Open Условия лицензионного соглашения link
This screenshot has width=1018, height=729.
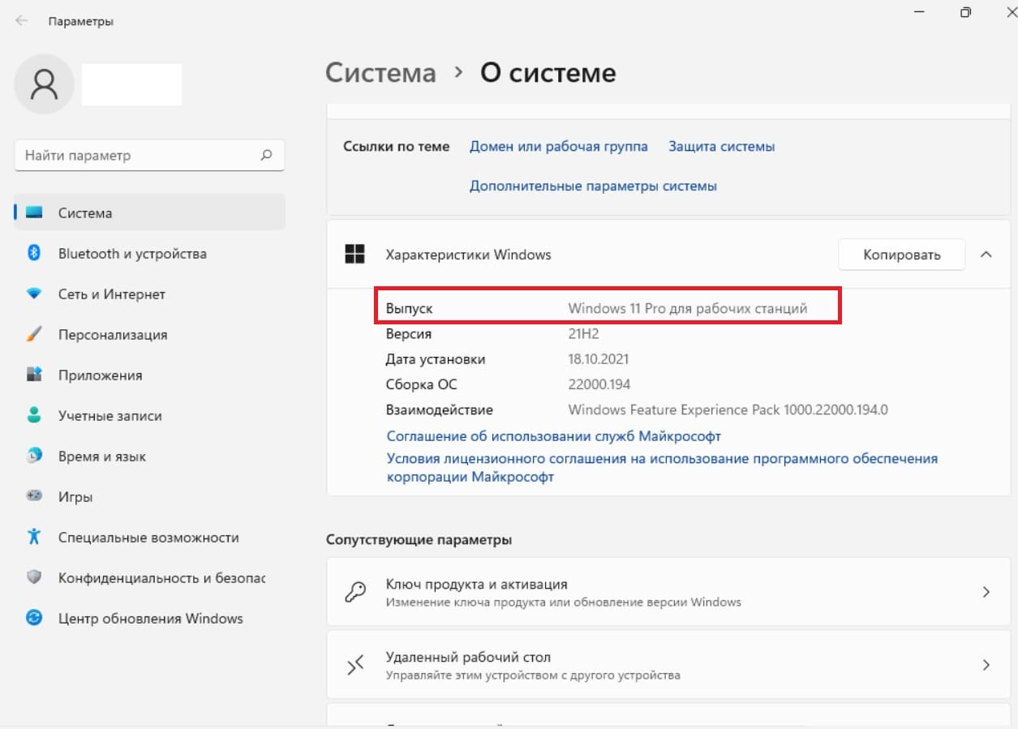[662, 468]
